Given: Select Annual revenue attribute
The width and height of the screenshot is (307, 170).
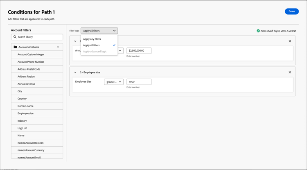Looking at the screenshot, I should [37, 84].
